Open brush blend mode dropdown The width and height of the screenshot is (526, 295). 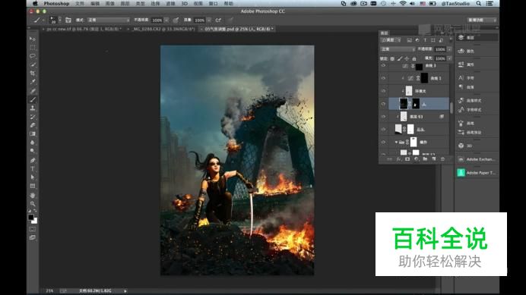tap(109, 20)
